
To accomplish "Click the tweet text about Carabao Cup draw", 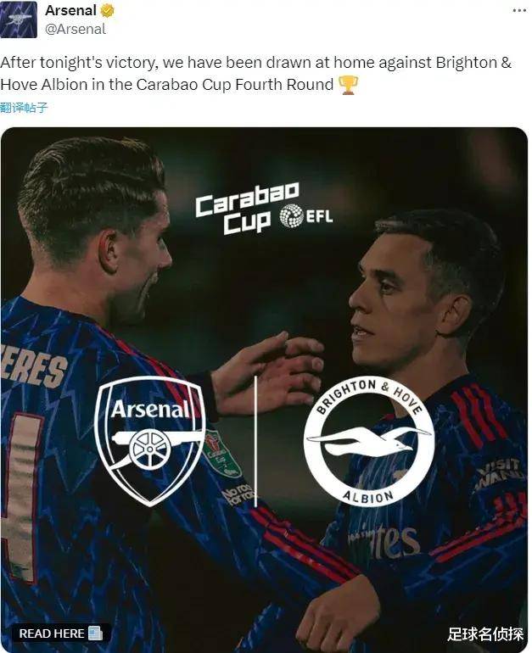I will (255, 74).
